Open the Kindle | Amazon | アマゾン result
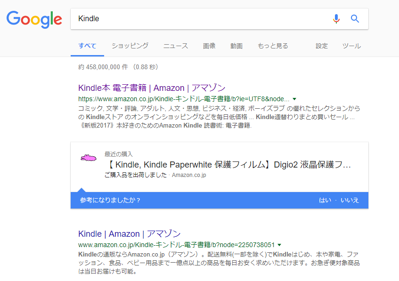Image resolution: width=399 pixels, height=281 pixels. pyautogui.click(x=129, y=234)
